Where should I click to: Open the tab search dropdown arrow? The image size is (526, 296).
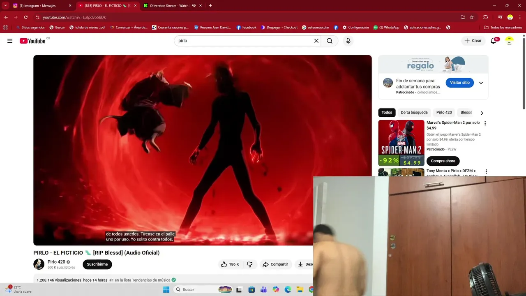(x=5, y=6)
